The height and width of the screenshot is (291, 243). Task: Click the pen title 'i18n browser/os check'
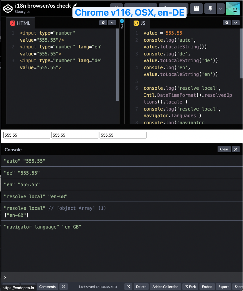click(43, 6)
